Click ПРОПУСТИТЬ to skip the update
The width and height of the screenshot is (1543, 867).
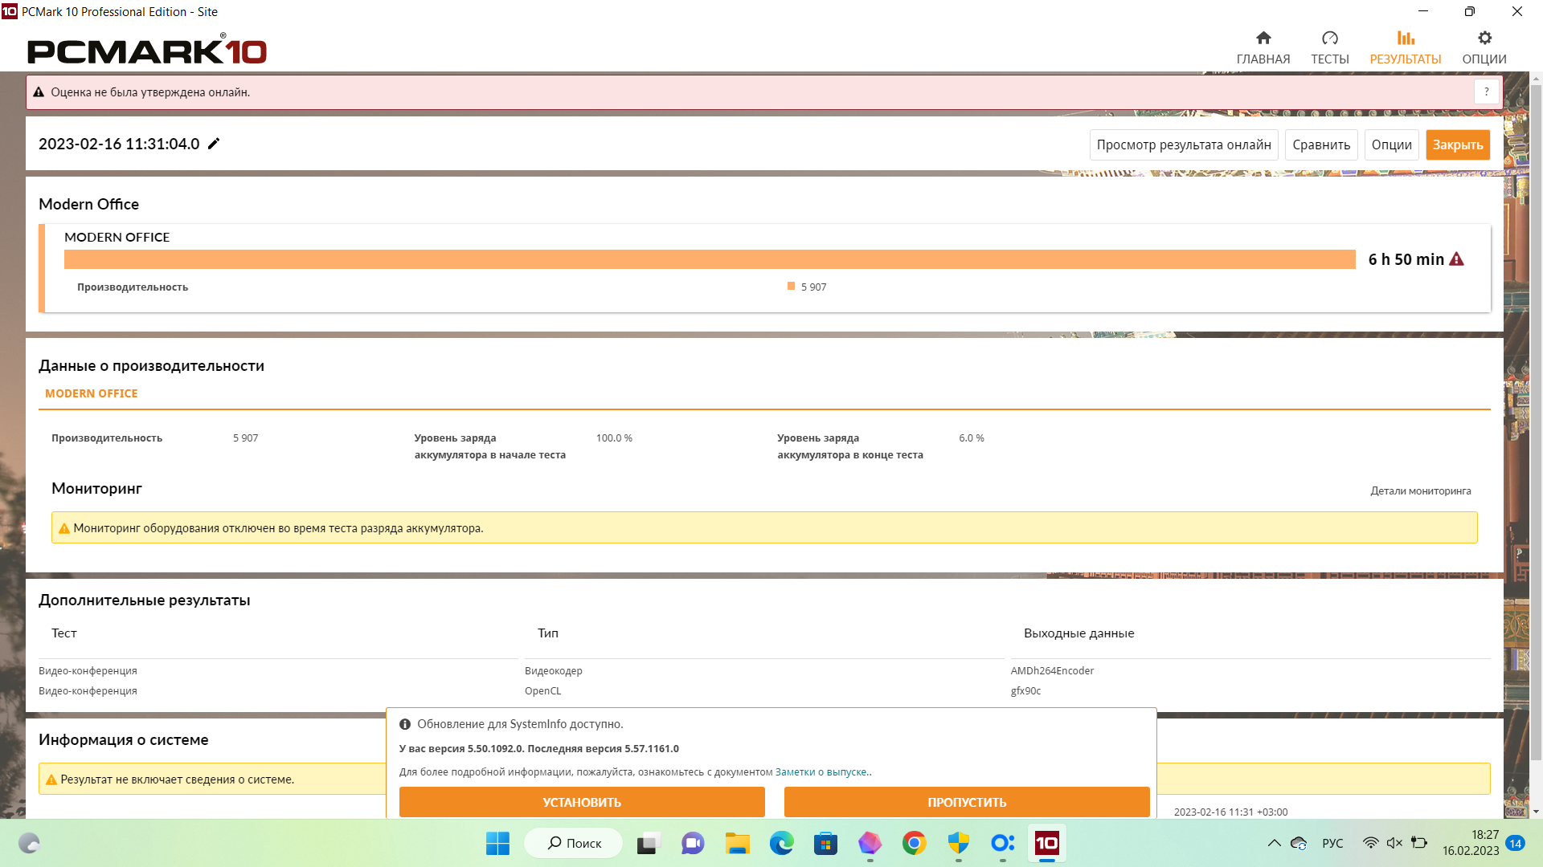pos(967,802)
